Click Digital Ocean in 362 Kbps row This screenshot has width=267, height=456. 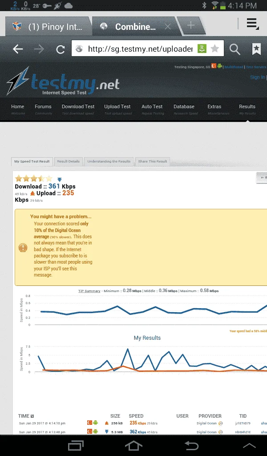pos(206,432)
